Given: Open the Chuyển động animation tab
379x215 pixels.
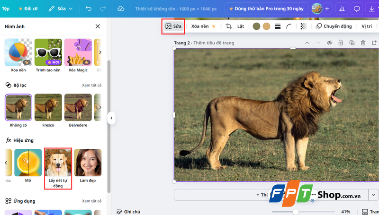Looking at the screenshot, I should click(x=334, y=26).
